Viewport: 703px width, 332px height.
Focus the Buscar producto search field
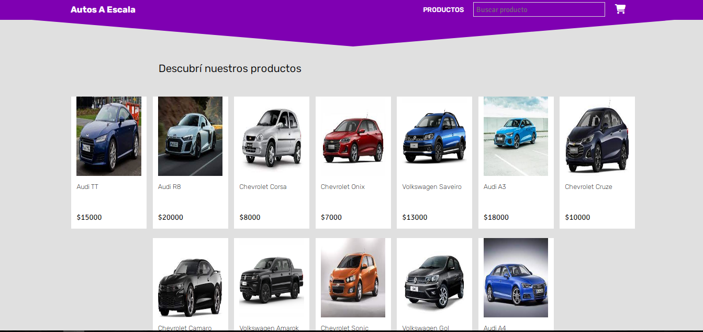click(539, 9)
